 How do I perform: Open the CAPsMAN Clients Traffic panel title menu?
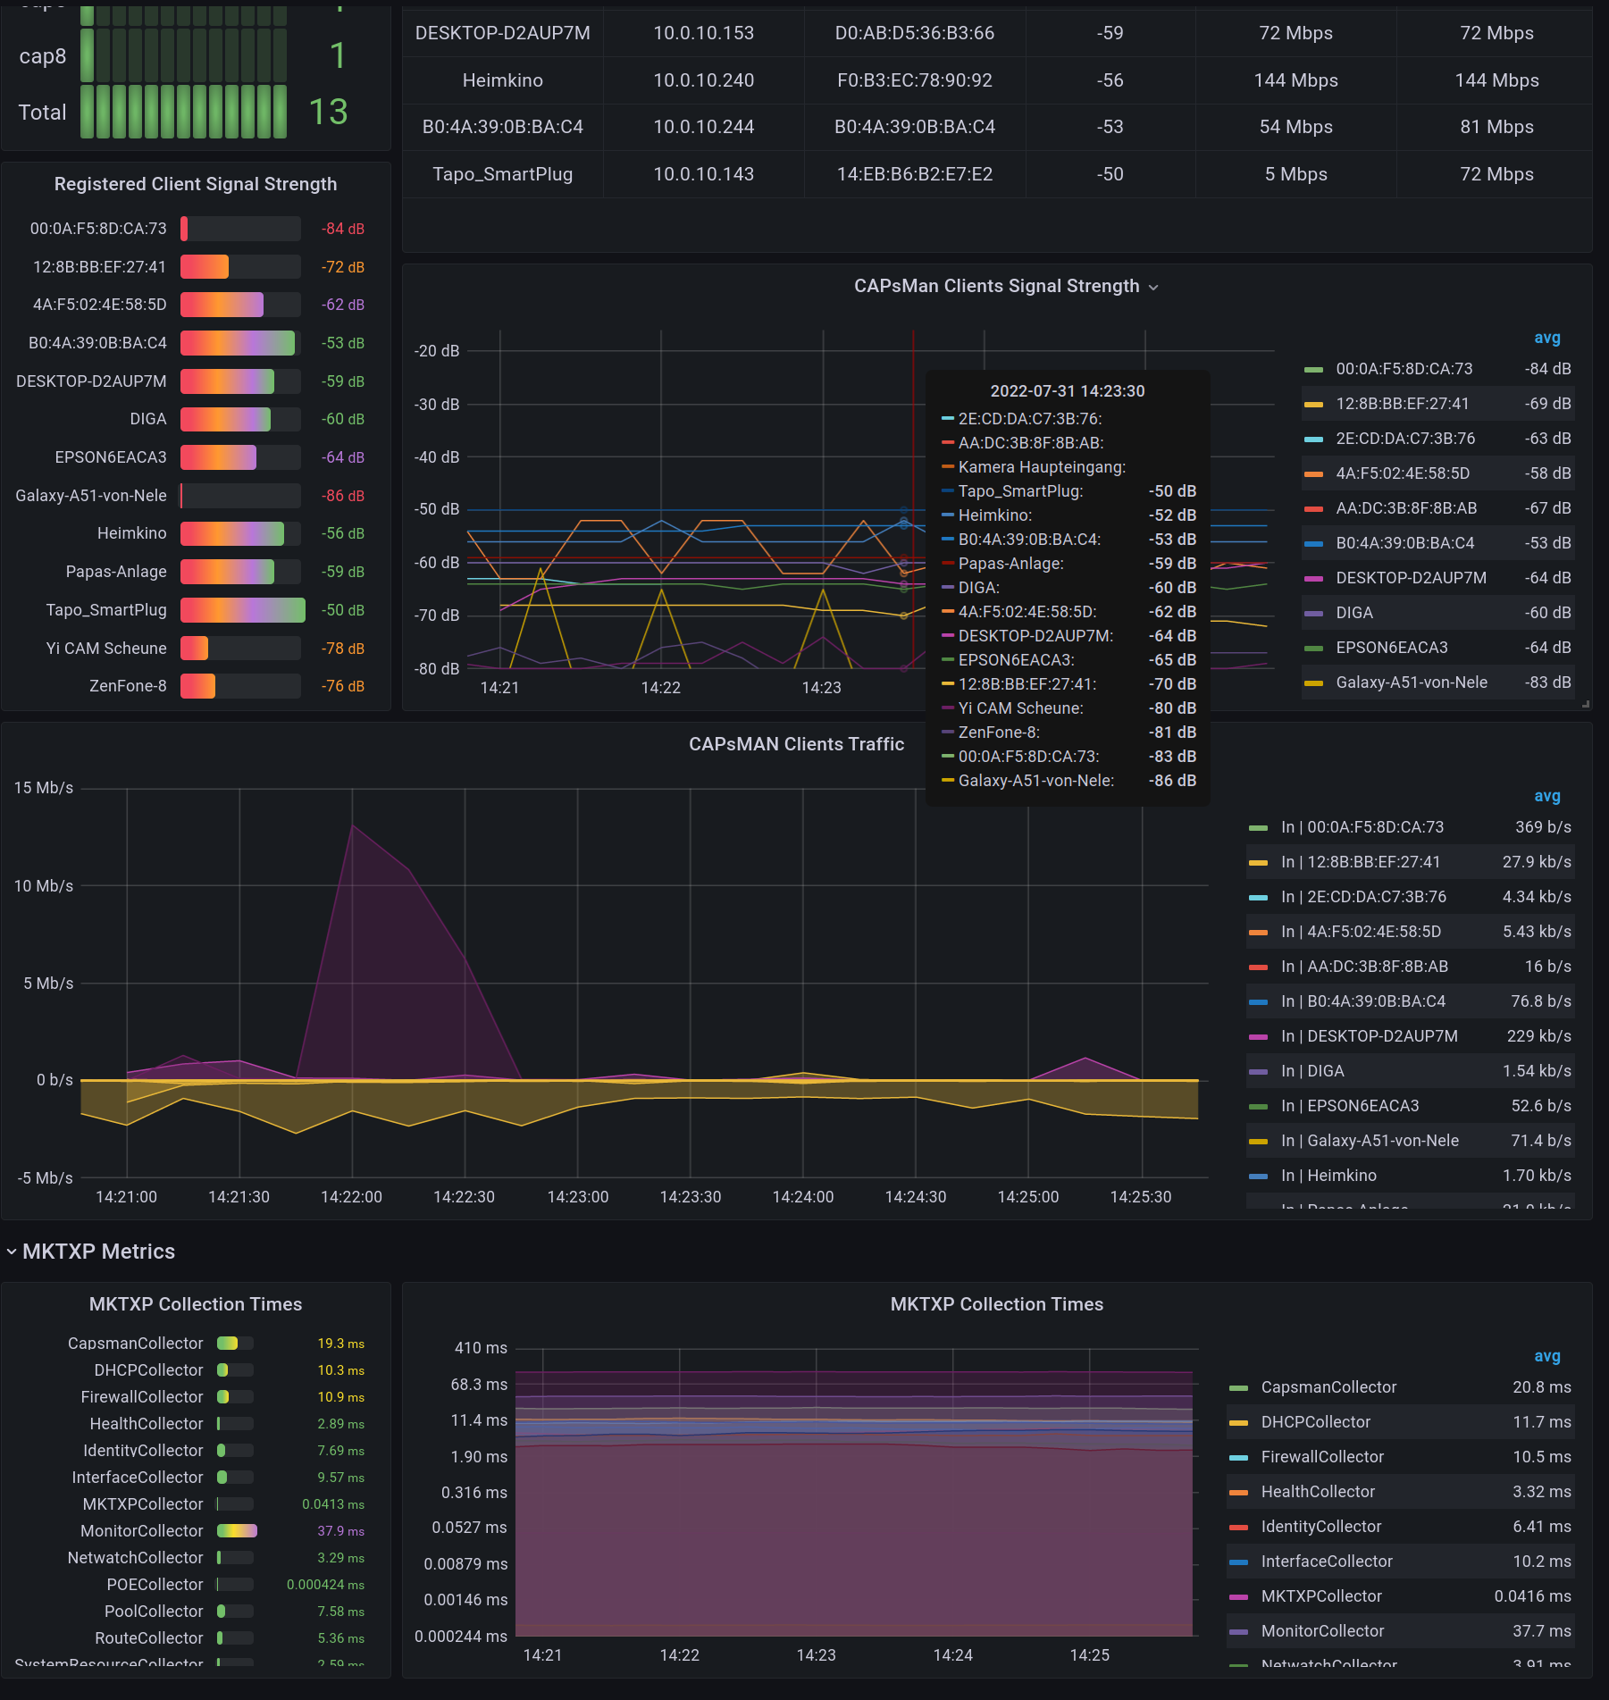click(795, 744)
